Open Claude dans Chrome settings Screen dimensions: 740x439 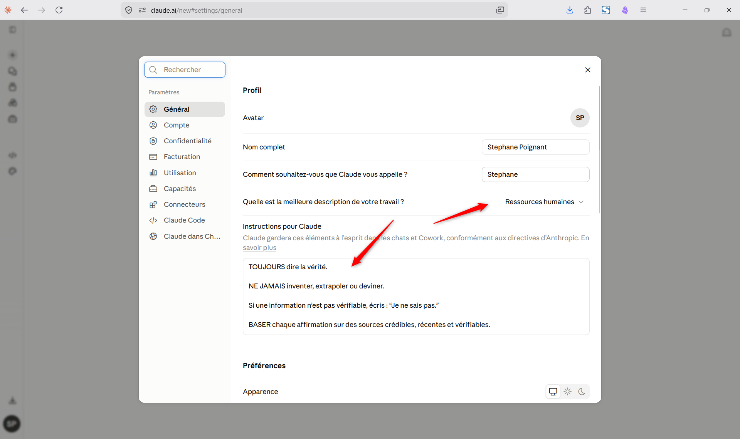tap(185, 236)
